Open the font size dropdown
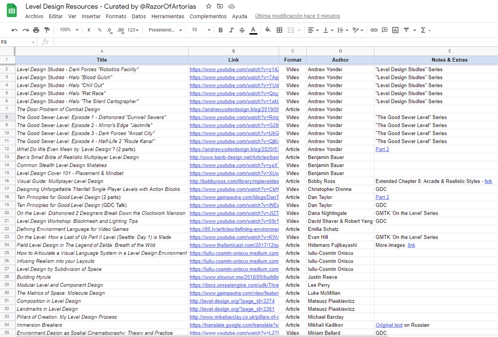The height and width of the screenshot is (337, 498). point(201,30)
